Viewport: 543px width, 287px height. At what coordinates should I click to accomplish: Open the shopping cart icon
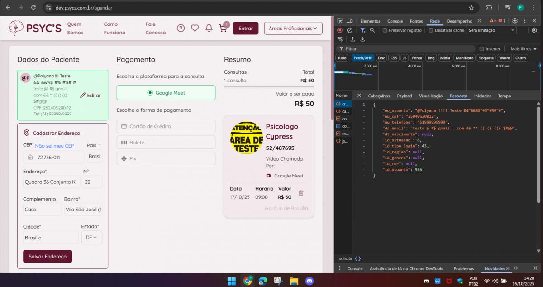[x=223, y=28]
